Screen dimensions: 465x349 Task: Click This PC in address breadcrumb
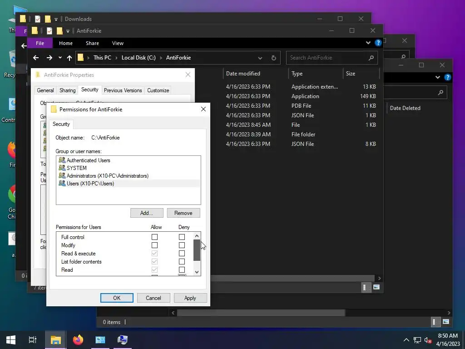pos(102,58)
